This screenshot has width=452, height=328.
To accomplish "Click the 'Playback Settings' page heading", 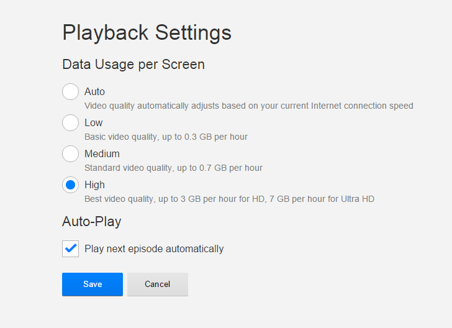I will point(147,33).
